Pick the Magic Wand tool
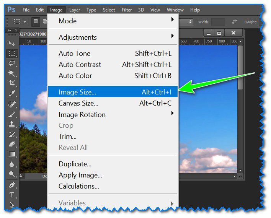The width and height of the screenshot is (271, 218). (x=12, y=73)
